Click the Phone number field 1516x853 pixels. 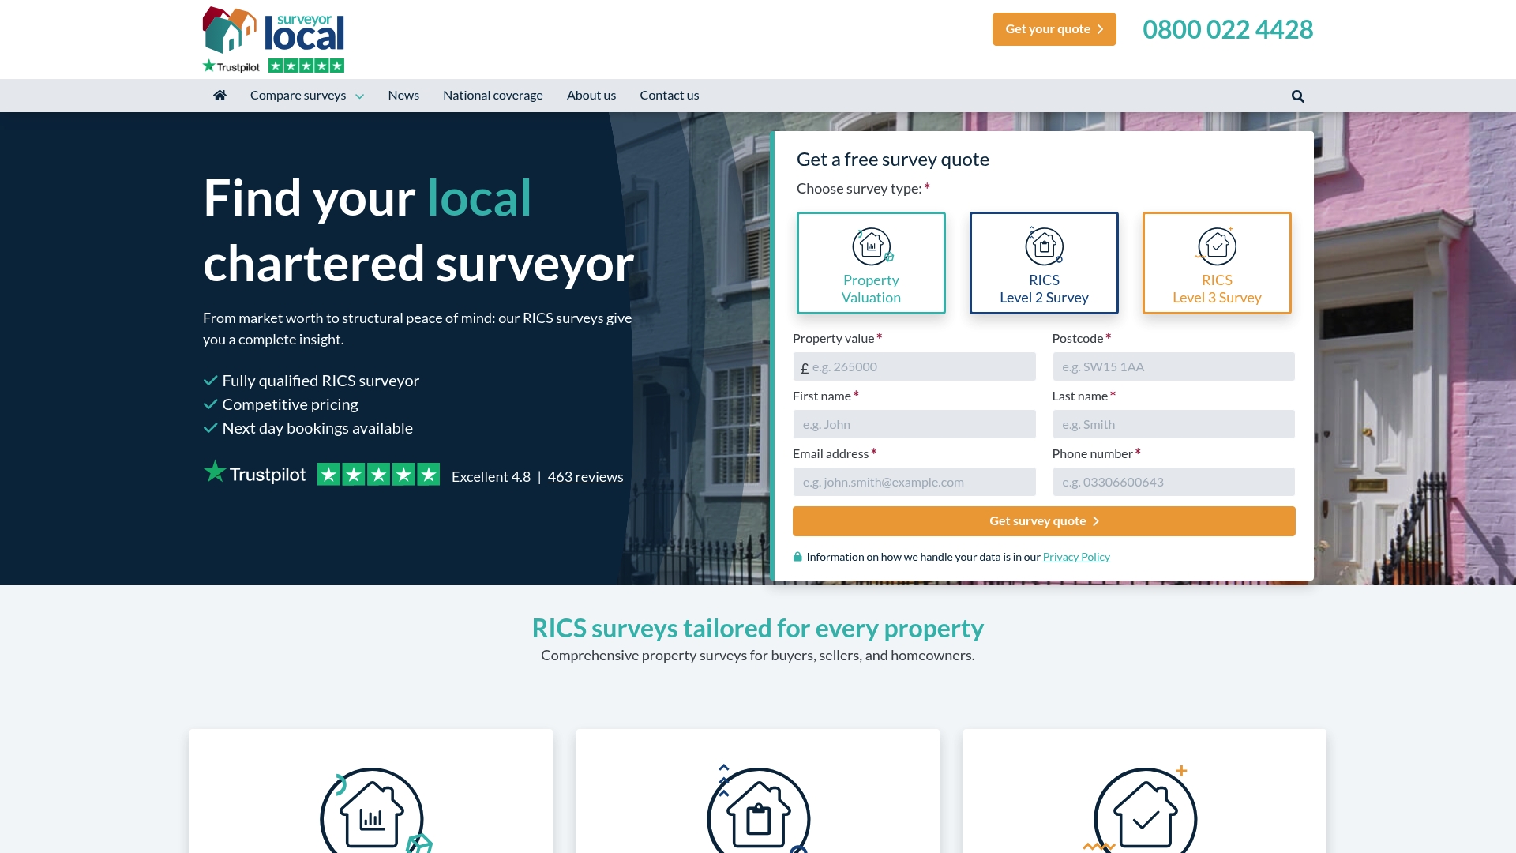coord(1173,482)
